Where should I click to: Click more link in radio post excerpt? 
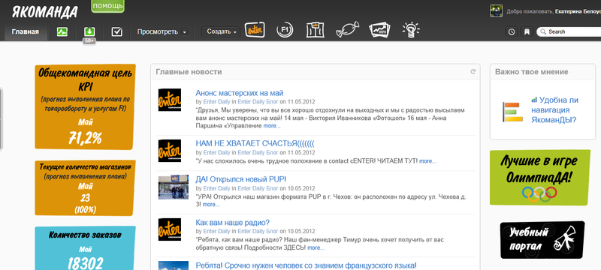click(316, 247)
